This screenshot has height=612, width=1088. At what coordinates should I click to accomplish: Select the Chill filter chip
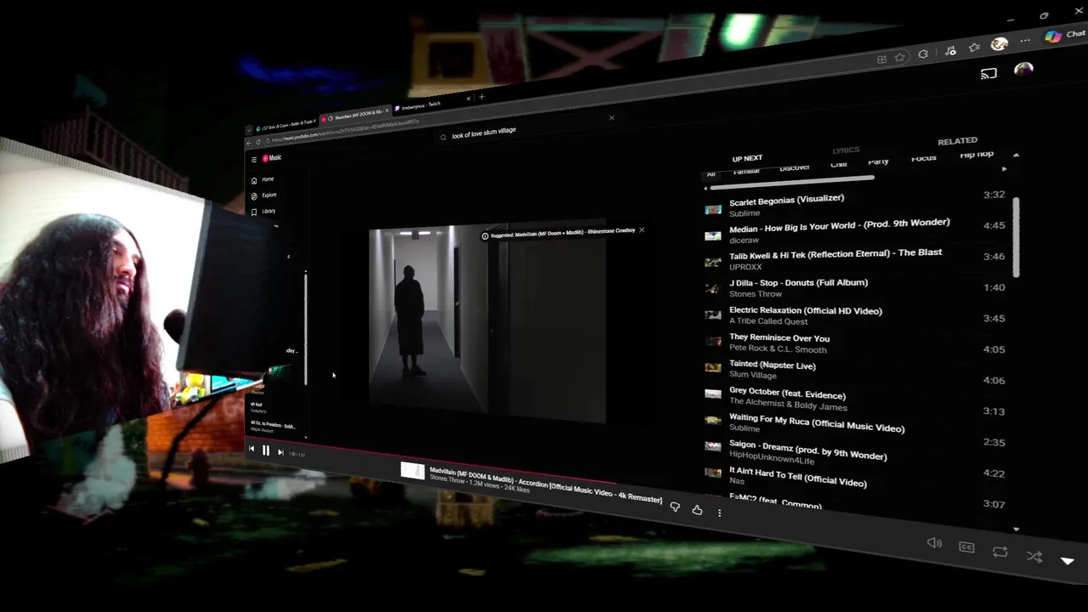point(839,164)
